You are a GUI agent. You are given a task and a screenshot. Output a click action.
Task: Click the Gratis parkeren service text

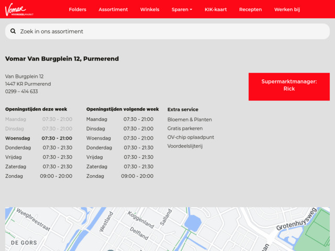pyautogui.click(x=185, y=128)
